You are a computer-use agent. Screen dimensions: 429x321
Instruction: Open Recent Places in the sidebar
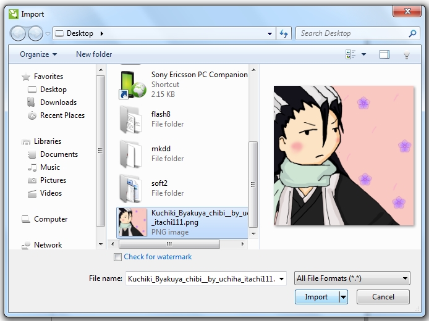pos(62,115)
